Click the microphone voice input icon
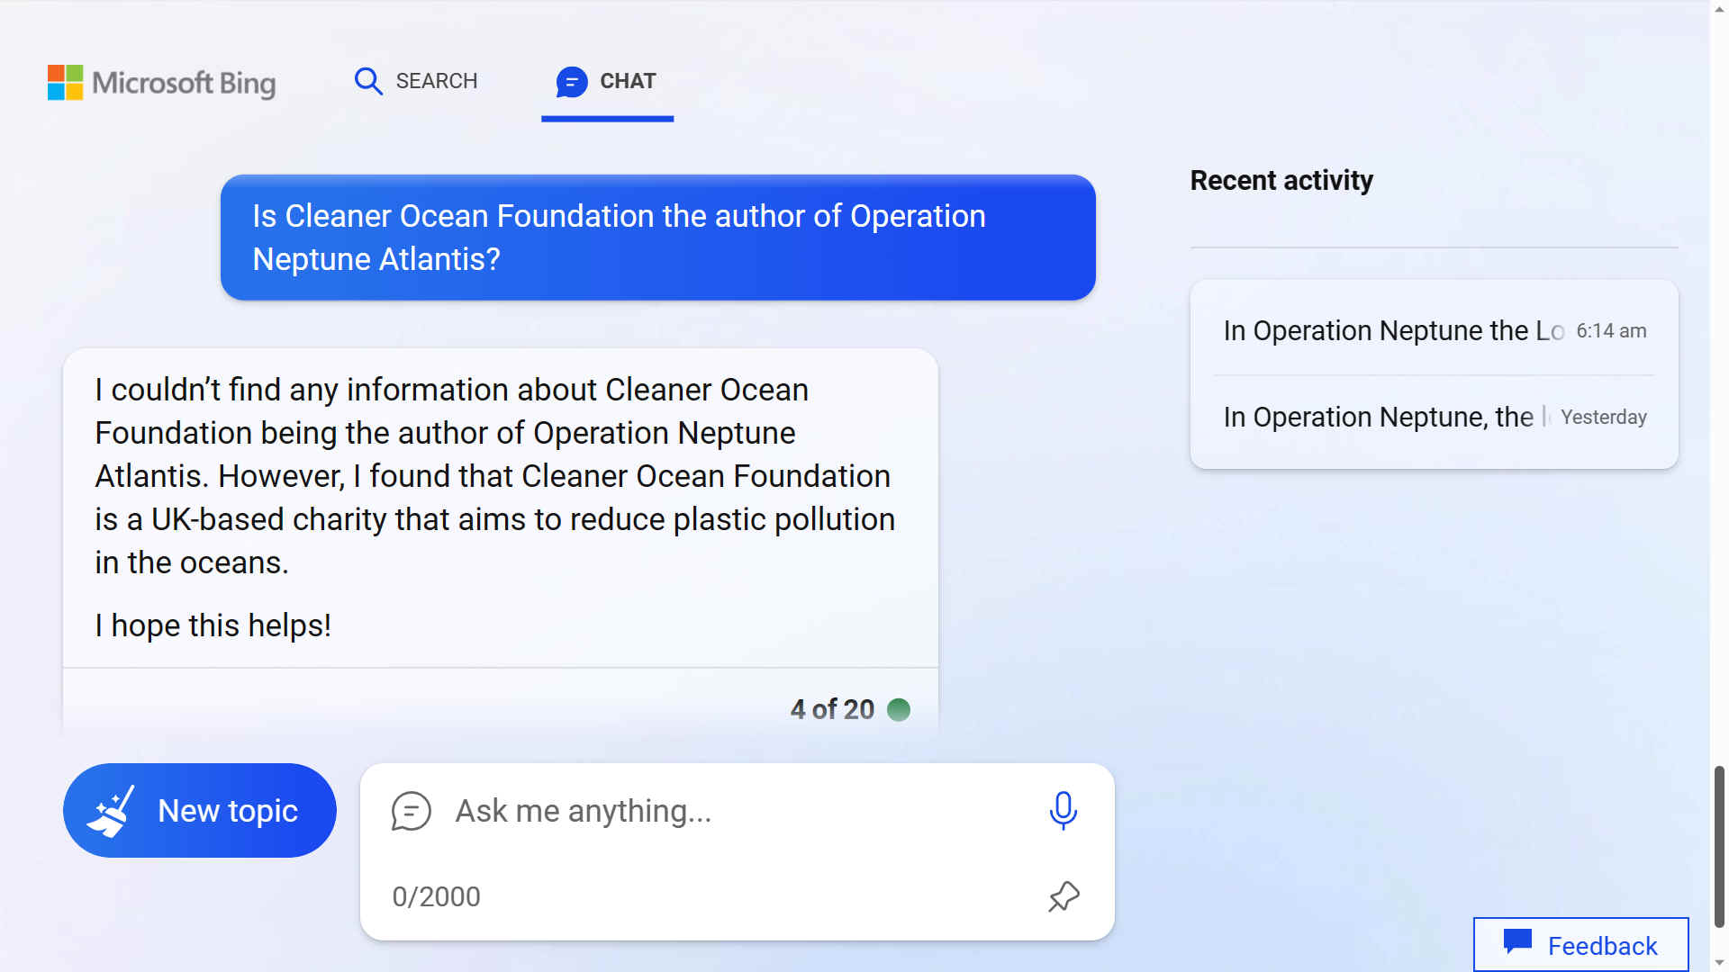The height and width of the screenshot is (972, 1729). tap(1064, 810)
